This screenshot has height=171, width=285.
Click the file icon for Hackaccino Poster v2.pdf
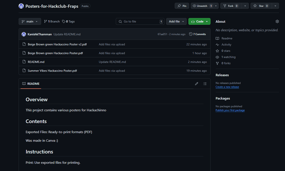pyautogui.click(x=24, y=44)
